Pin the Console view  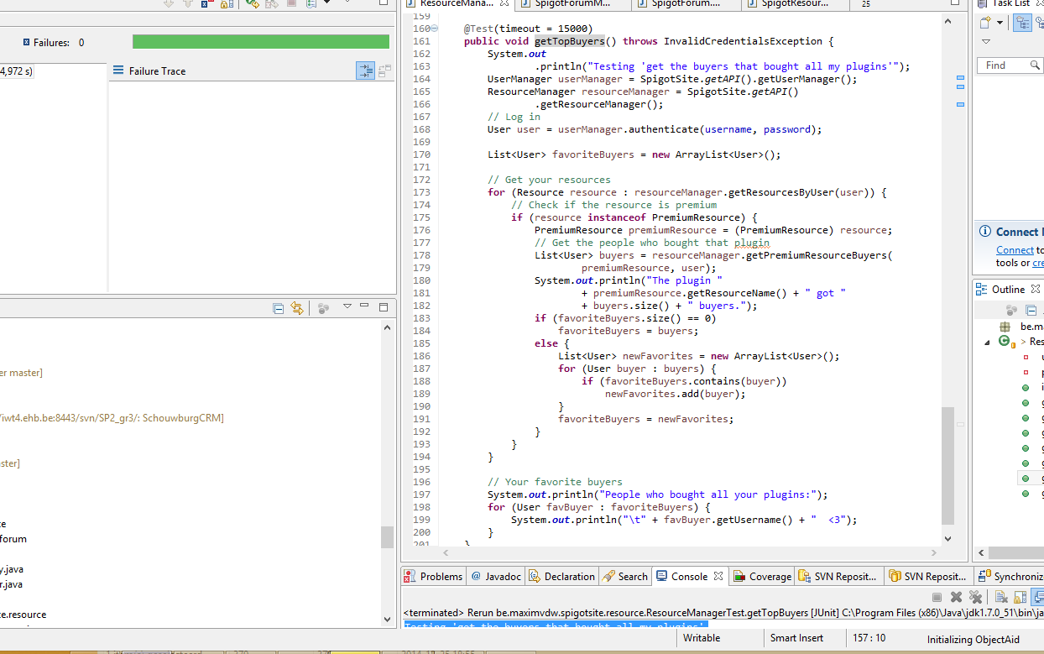point(1038,597)
